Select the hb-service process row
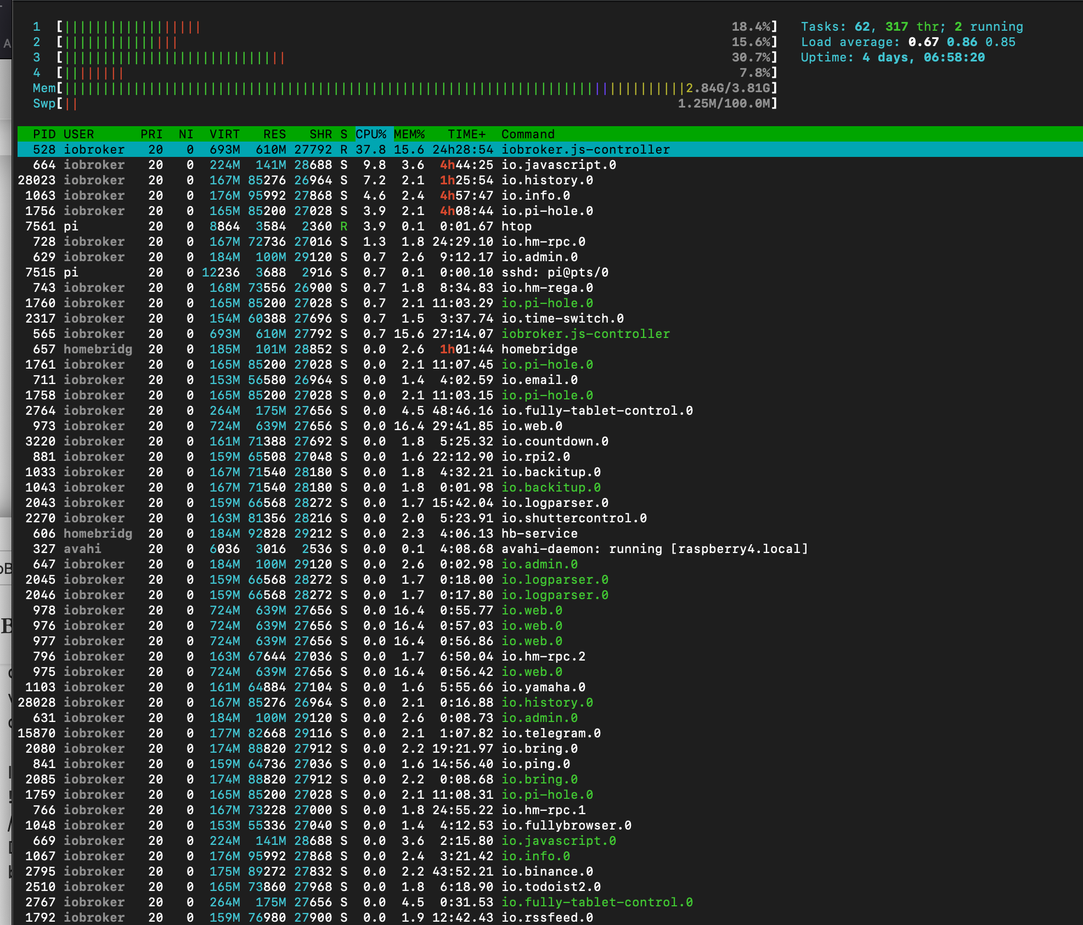 click(539, 534)
